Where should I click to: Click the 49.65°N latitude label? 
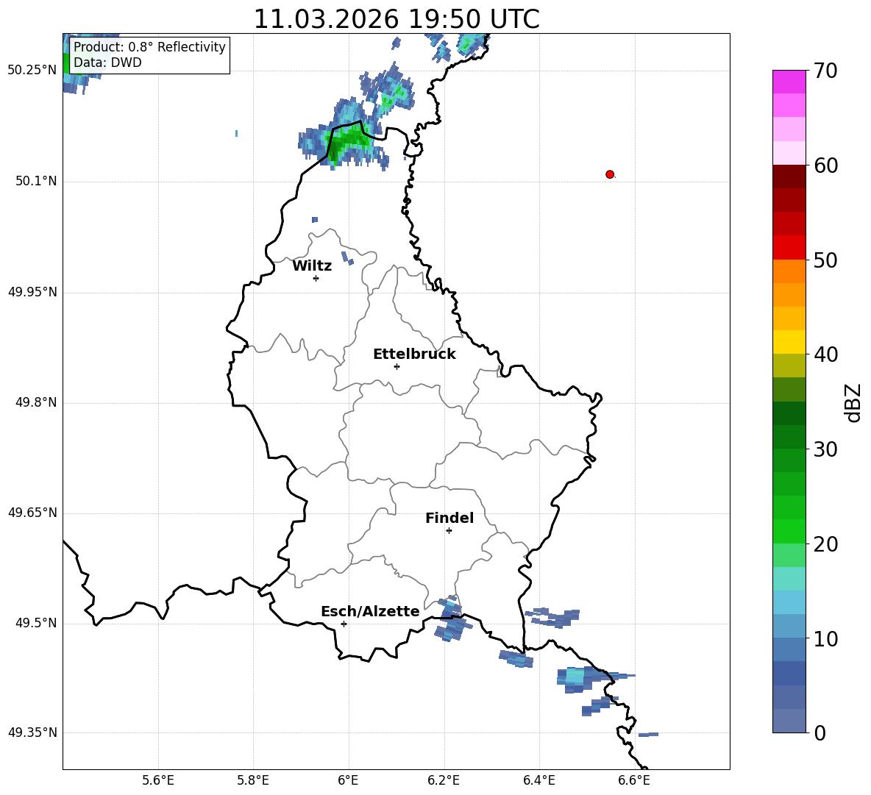click(32, 512)
